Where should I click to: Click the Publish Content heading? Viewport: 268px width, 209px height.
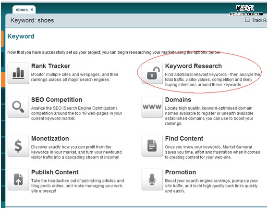click(55, 172)
